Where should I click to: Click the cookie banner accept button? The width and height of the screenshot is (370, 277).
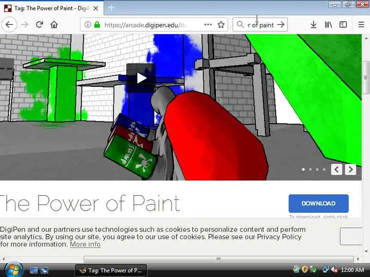351,236
